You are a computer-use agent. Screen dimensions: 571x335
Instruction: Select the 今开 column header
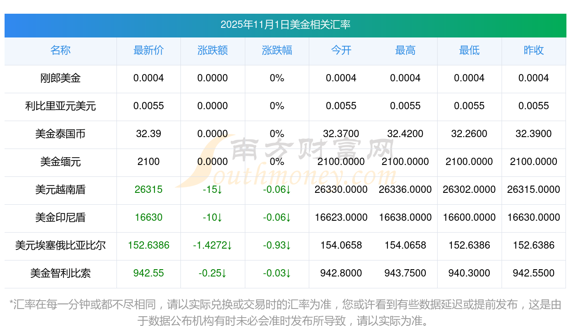(x=341, y=50)
